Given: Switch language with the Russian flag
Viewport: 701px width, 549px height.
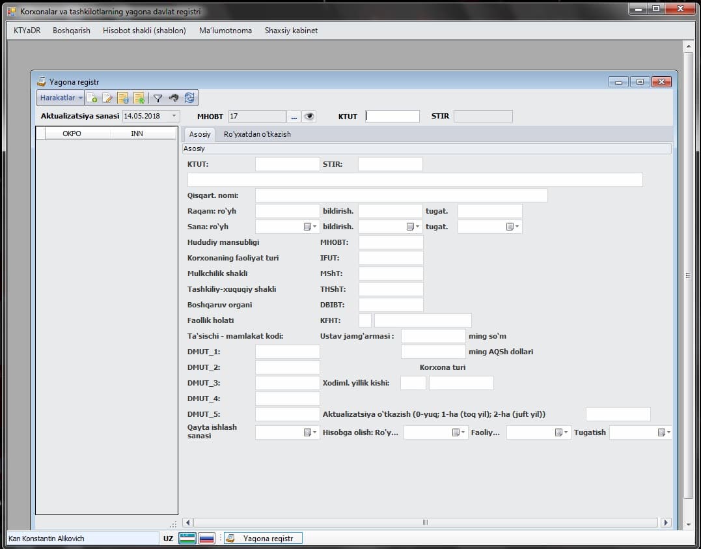Looking at the screenshot, I should click(x=206, y=539).
